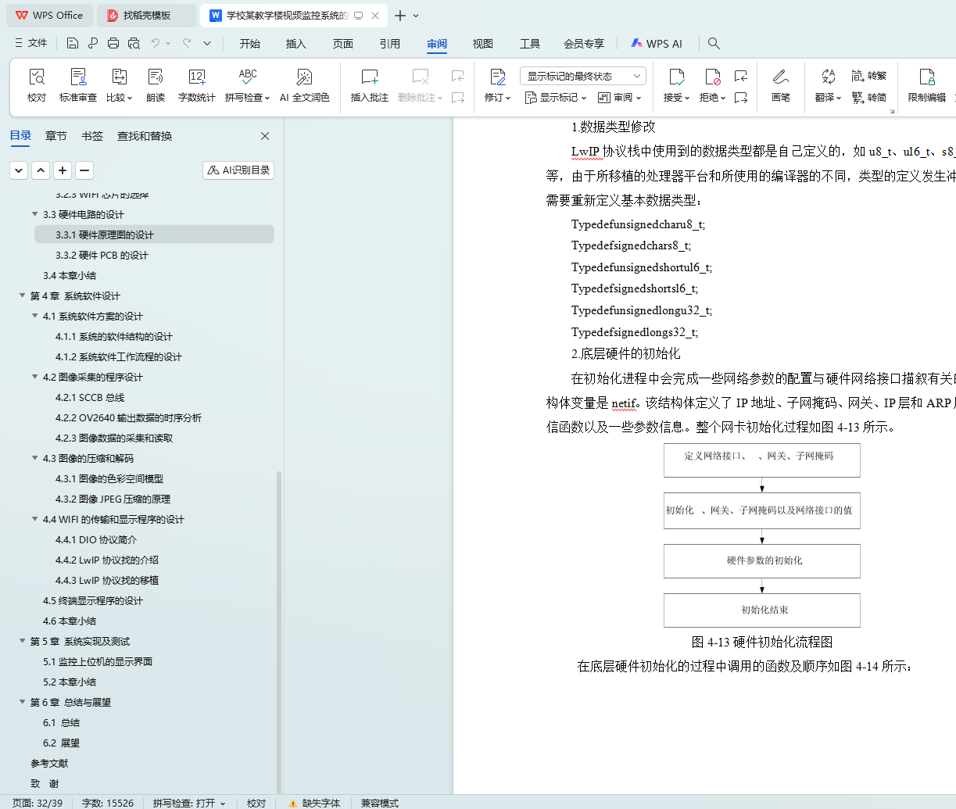Collapse the 第 4 章 系统软件设计 node

tap(22, 295)
